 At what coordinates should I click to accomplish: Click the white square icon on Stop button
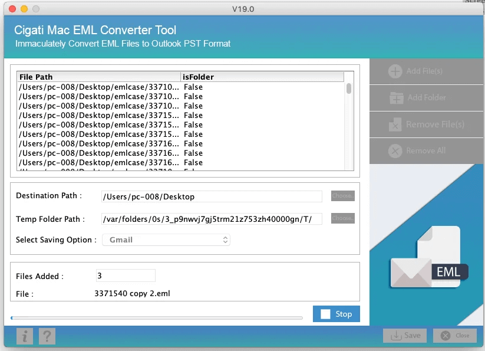(x=325, y=314)
